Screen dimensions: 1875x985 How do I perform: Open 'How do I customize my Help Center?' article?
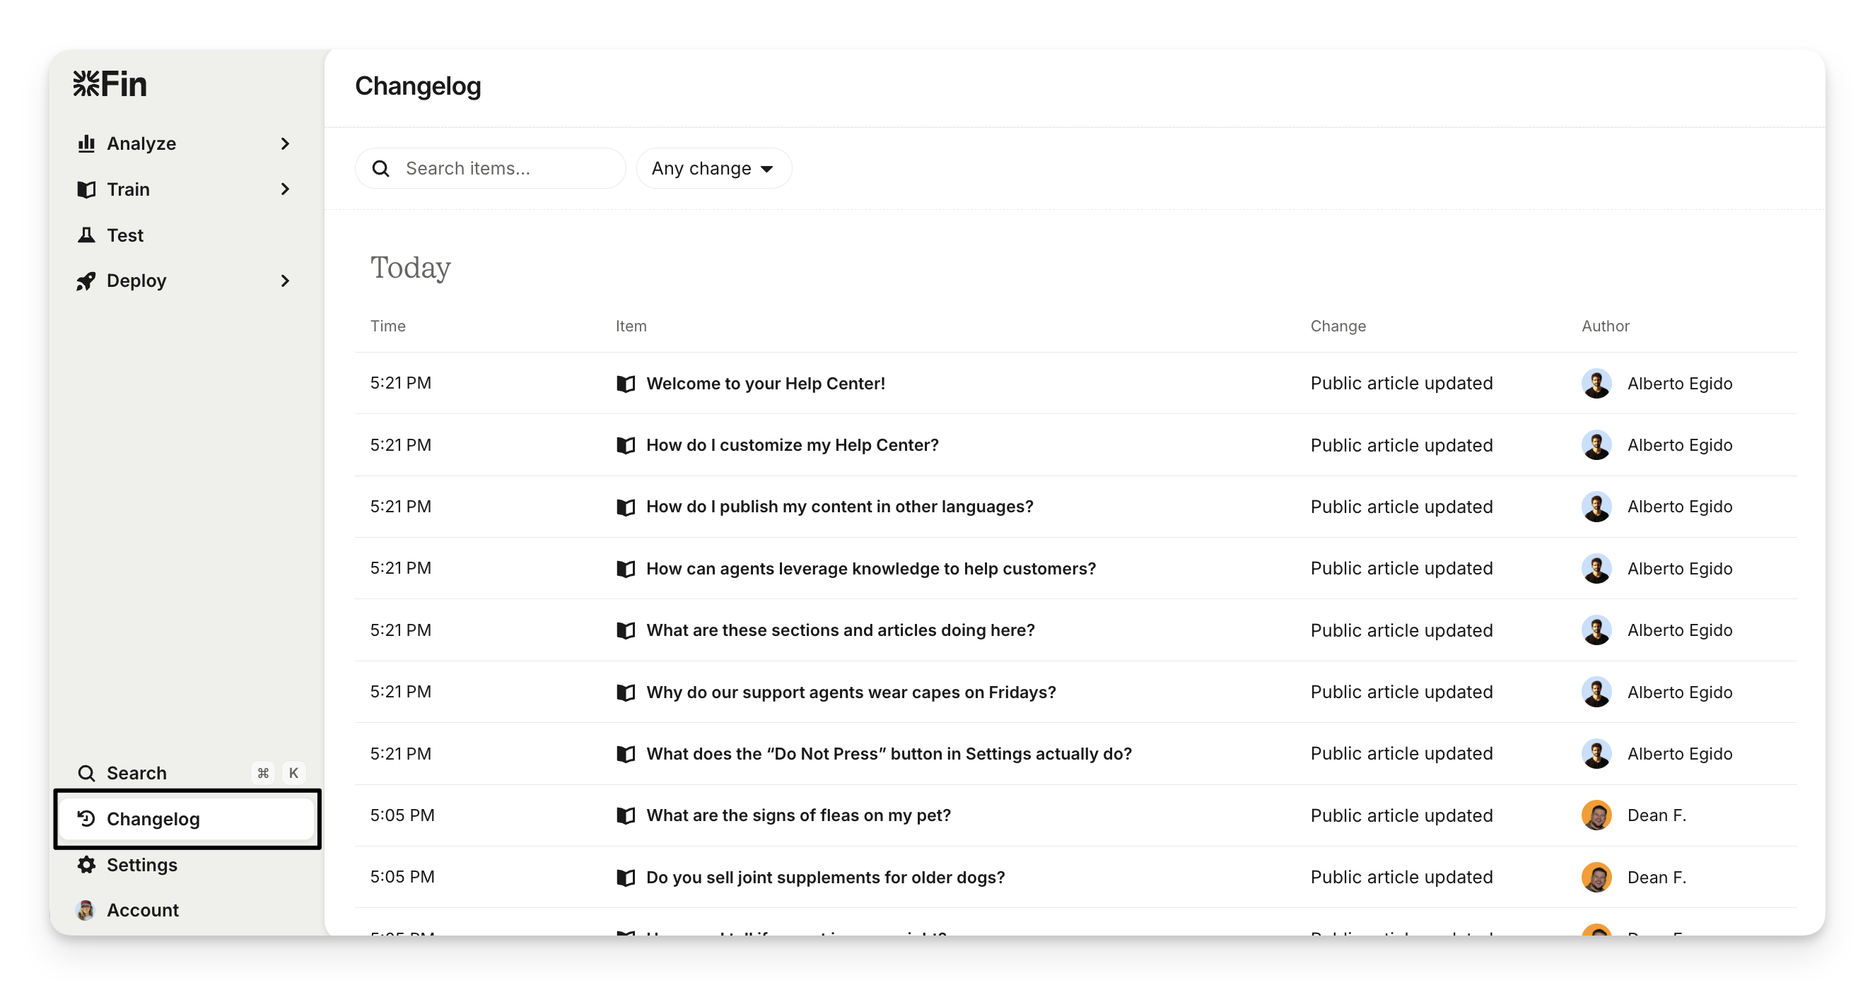(792, 445)
